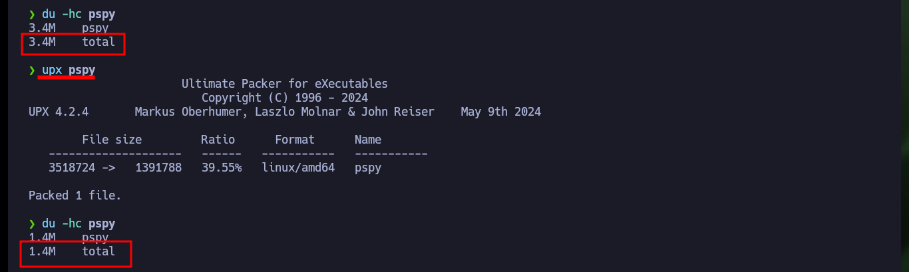Click the linux/amd64 format value
Viewport: 909px width, 272px height.
(x=298, y=168)
